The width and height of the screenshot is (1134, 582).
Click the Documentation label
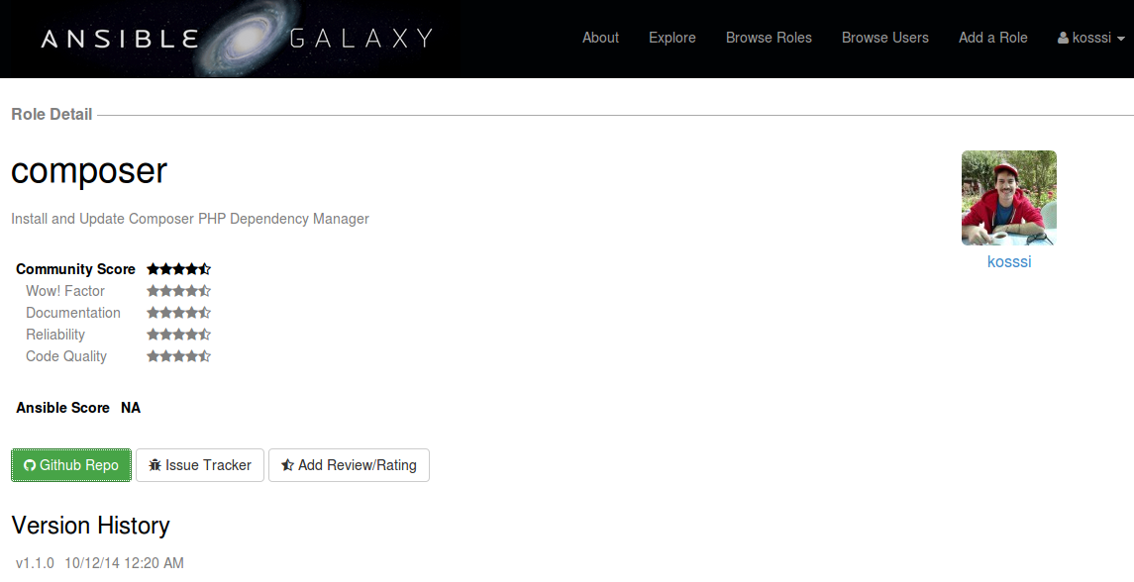pyautogui.click(x=73, y=313)
